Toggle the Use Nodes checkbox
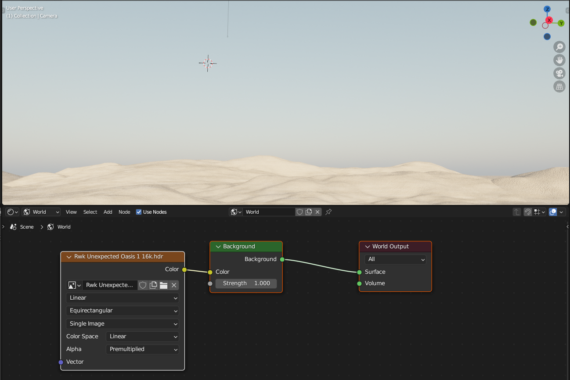Screen dimensions: 570x380 pos(139,212)
